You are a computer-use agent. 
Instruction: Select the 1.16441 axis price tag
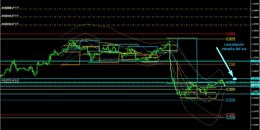255,78
